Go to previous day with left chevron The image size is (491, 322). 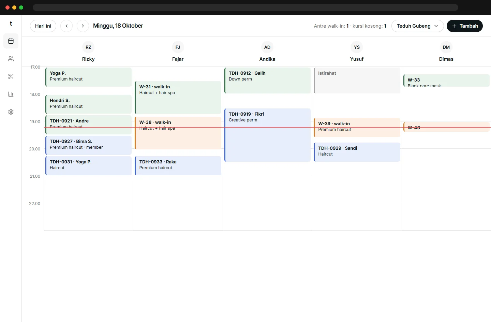(66, 26)
